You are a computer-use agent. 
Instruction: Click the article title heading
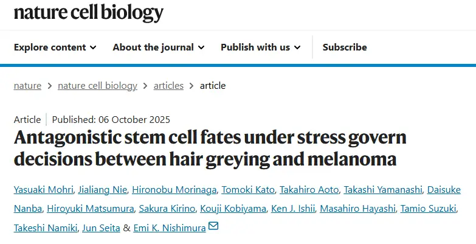tap(210, 148)
